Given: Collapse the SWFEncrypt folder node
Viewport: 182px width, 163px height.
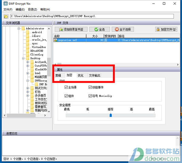Looking at the screenshot, I should tap(28, 81).
